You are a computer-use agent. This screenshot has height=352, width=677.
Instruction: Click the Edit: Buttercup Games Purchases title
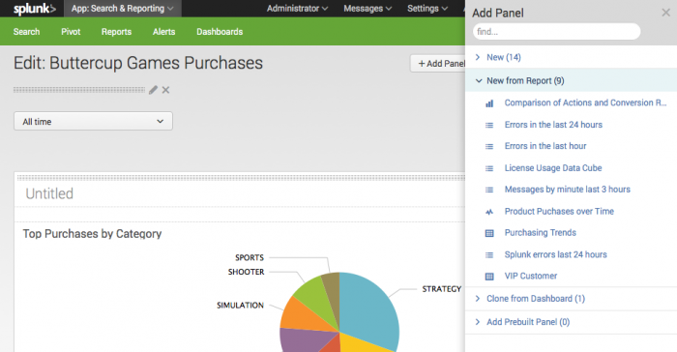pyautogui.click(x=138, y=63)
